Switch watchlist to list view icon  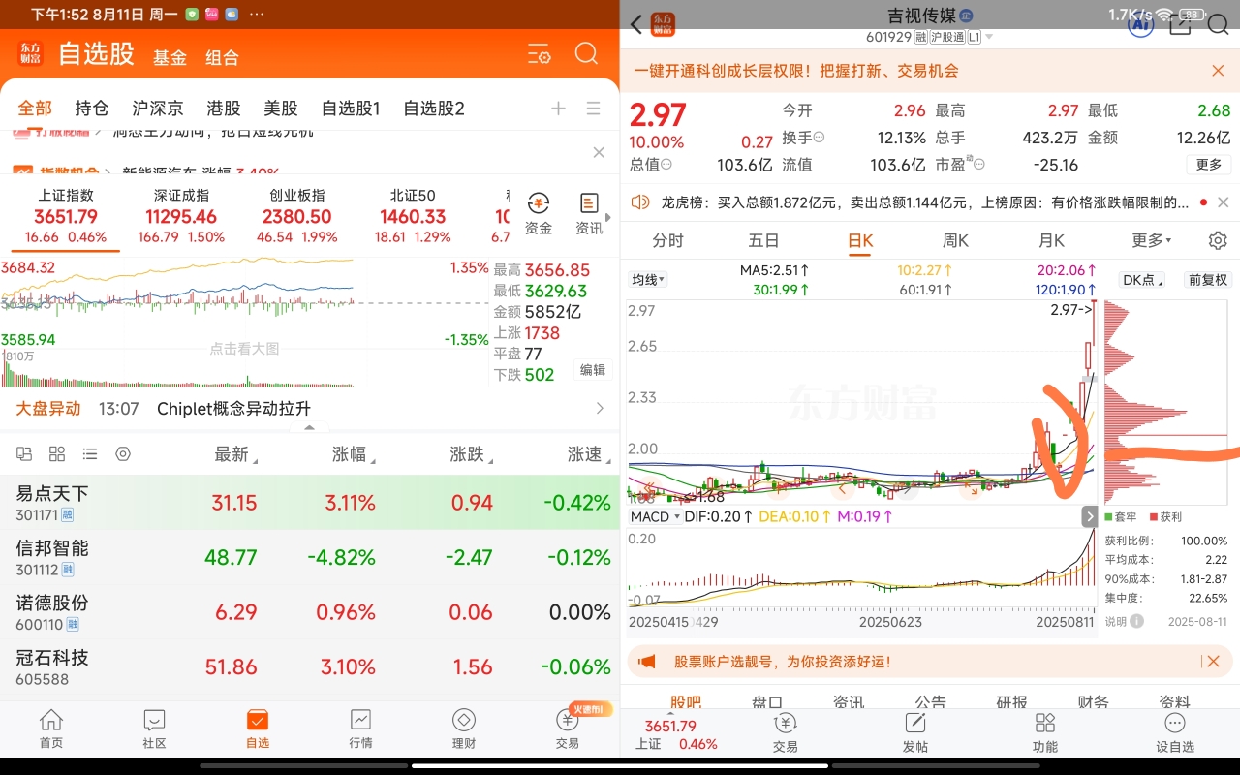tap(90, 453)
